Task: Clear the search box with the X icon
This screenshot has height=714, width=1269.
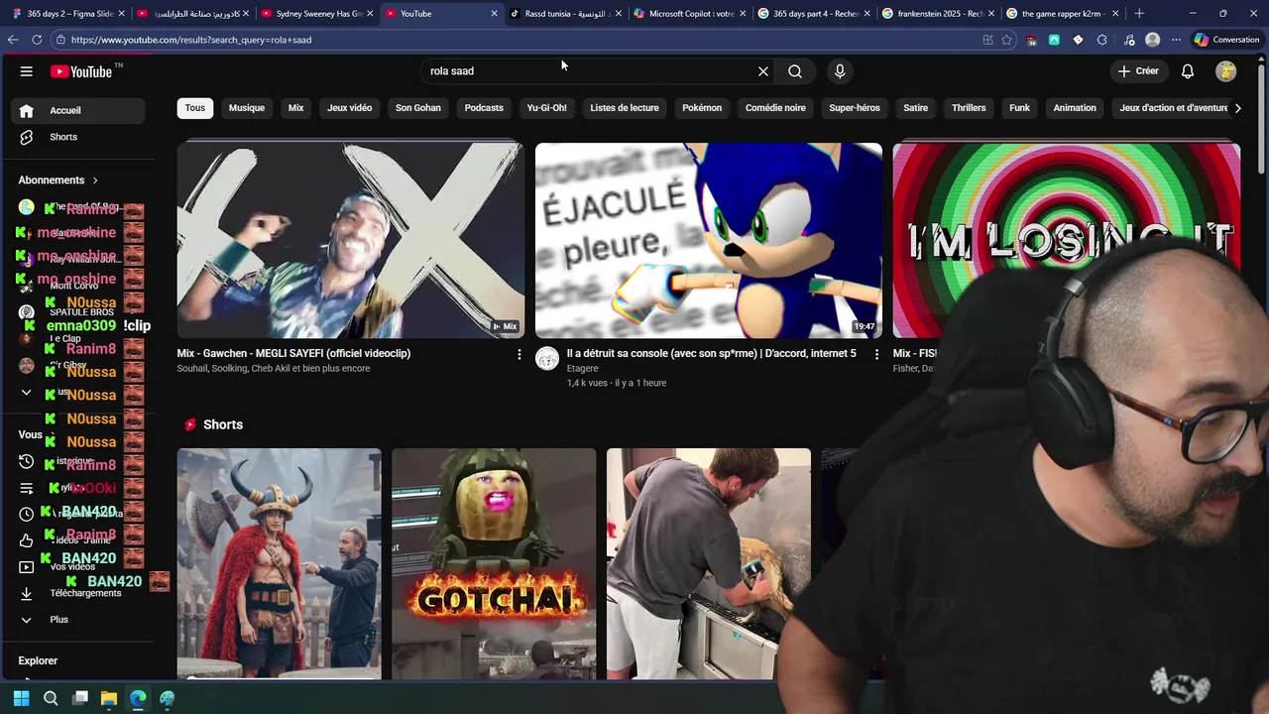Action: (763, 71)
